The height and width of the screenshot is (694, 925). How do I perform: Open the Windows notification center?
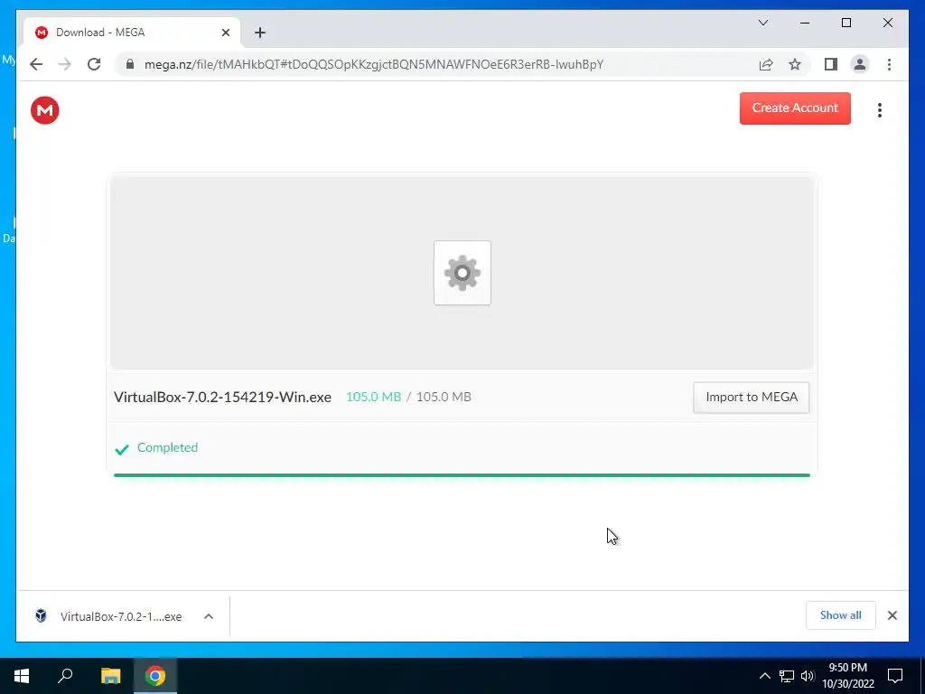coord(895,676)
